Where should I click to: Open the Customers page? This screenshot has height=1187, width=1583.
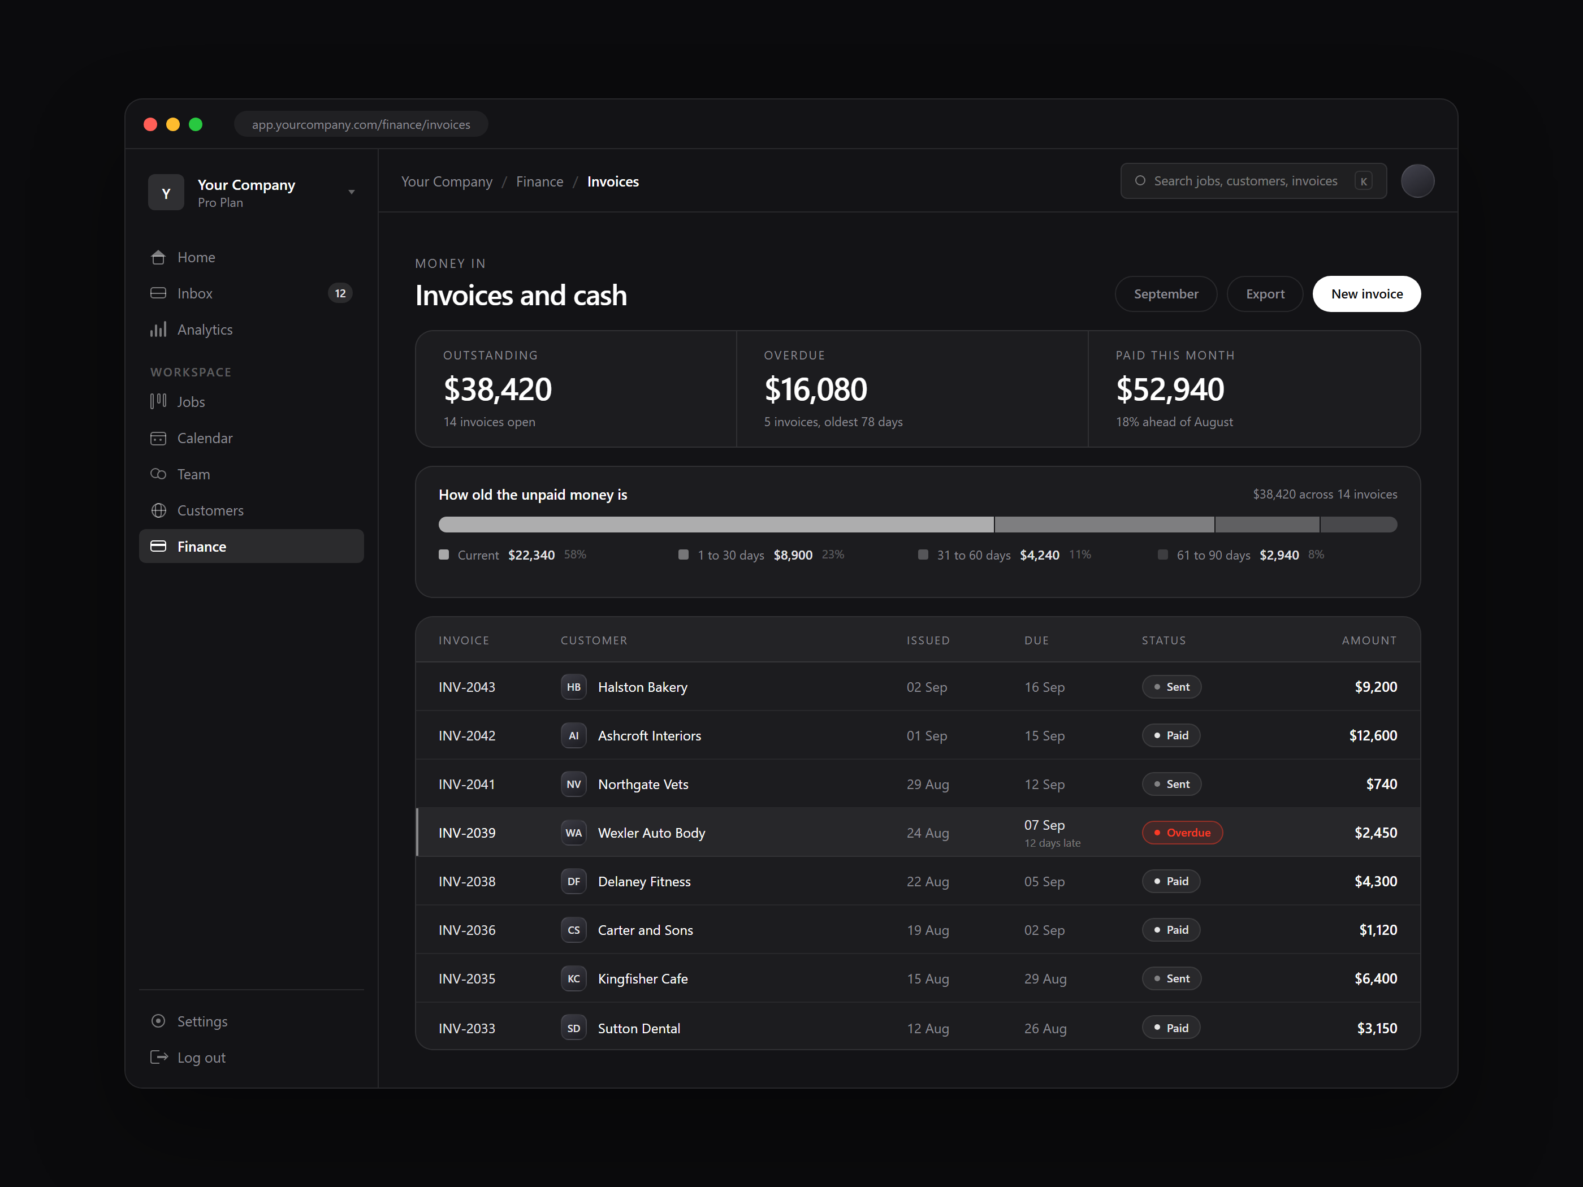(x=251, y=510)
